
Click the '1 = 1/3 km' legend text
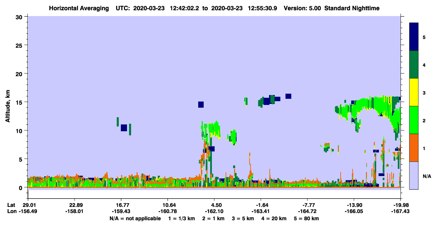(181, 218)
